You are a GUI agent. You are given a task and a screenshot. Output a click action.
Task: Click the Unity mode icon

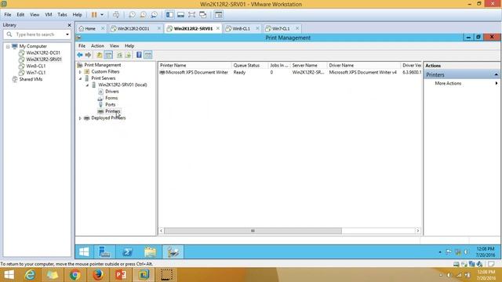(x=202, y=15)
